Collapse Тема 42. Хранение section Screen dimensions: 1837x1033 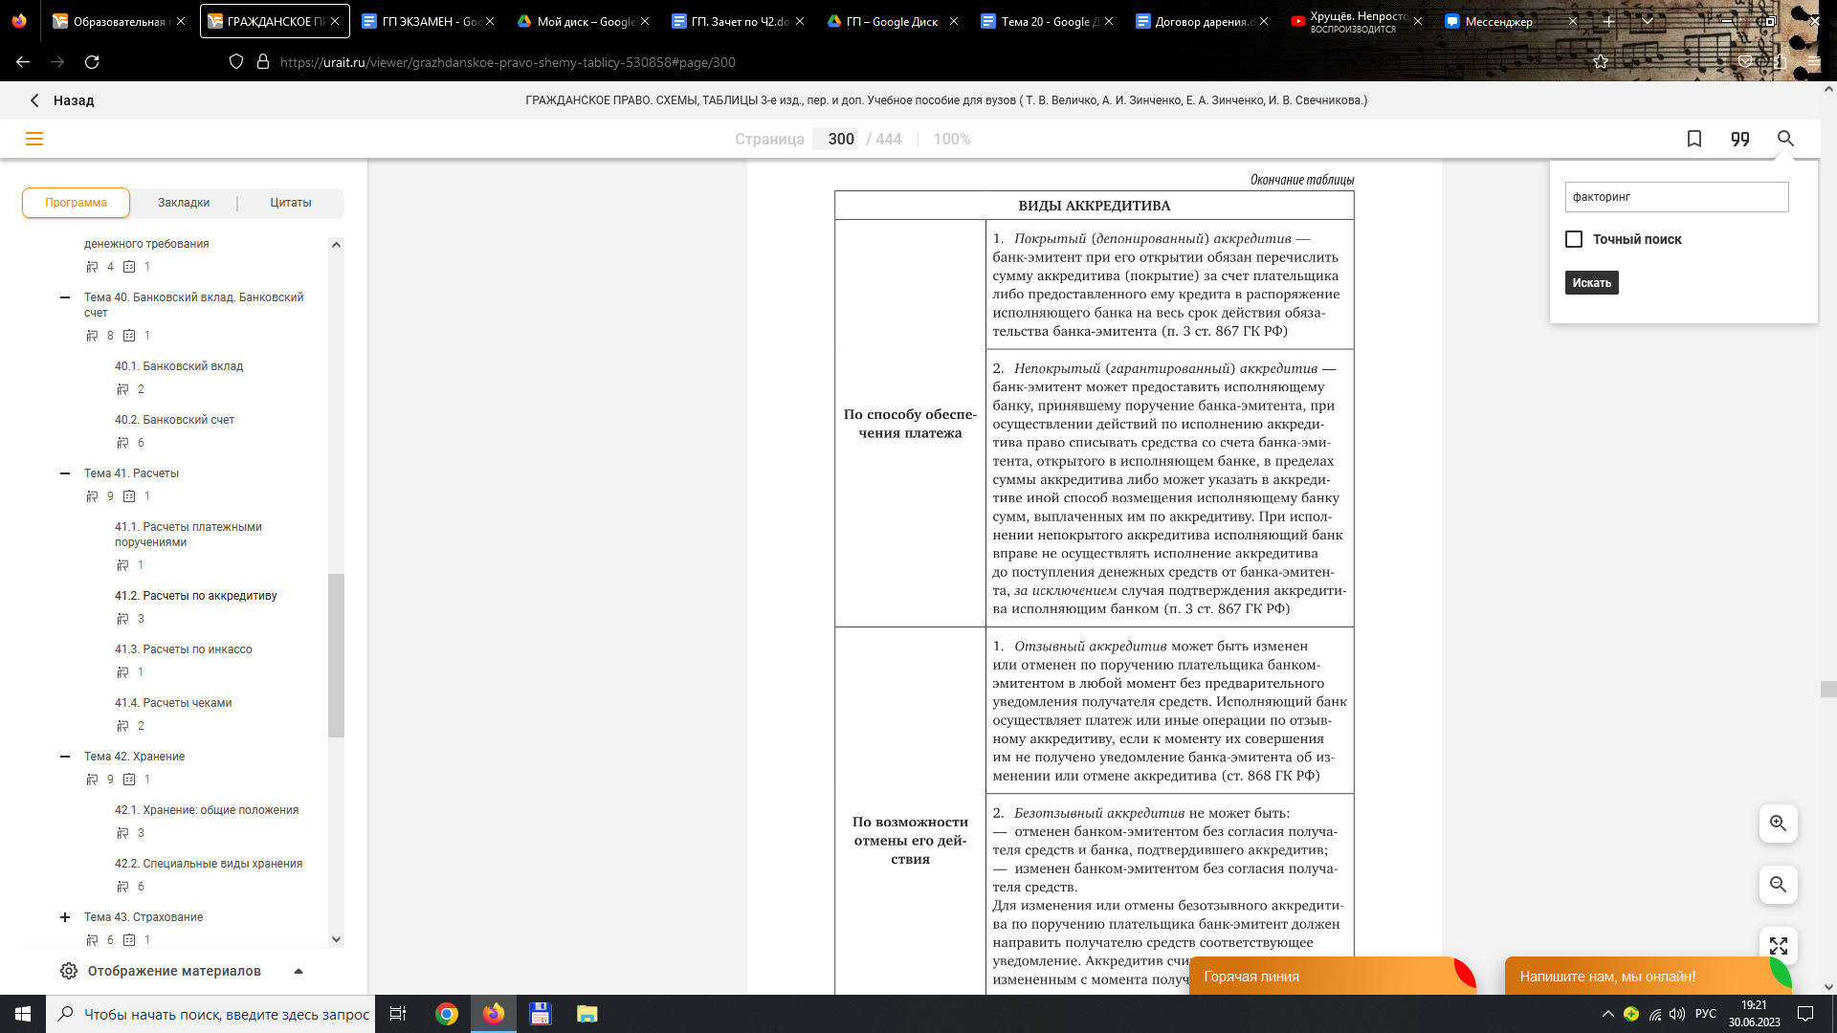tap(65, 757)
